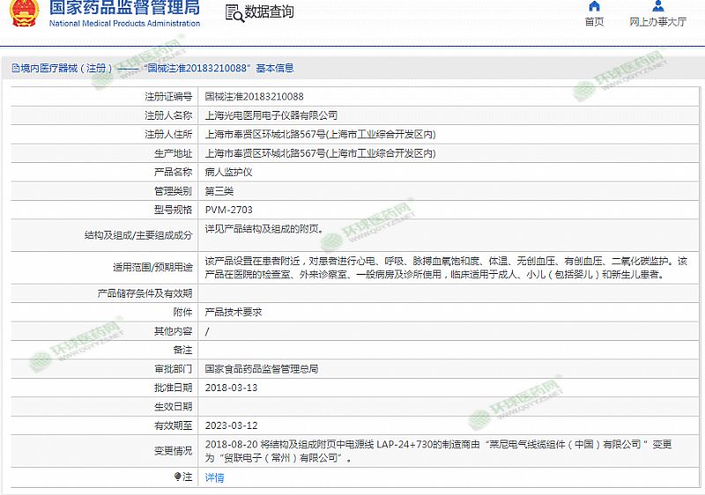Click the expiry date 2023-03-12 value
The height and width of the screenshot is (495, 705).
tap(231, 425)
